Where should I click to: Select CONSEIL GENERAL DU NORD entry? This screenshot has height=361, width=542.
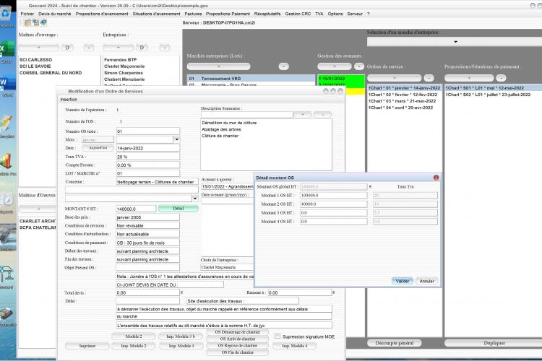51,73
